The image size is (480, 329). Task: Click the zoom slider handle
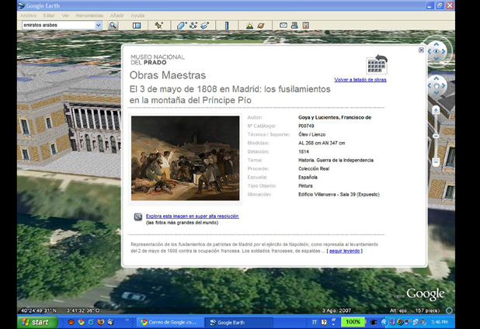point(436,136)
